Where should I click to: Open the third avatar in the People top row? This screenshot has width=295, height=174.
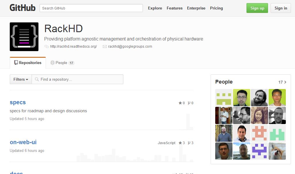point(259,98)
